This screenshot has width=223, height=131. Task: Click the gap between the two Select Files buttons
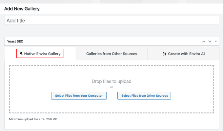point(112,96)
